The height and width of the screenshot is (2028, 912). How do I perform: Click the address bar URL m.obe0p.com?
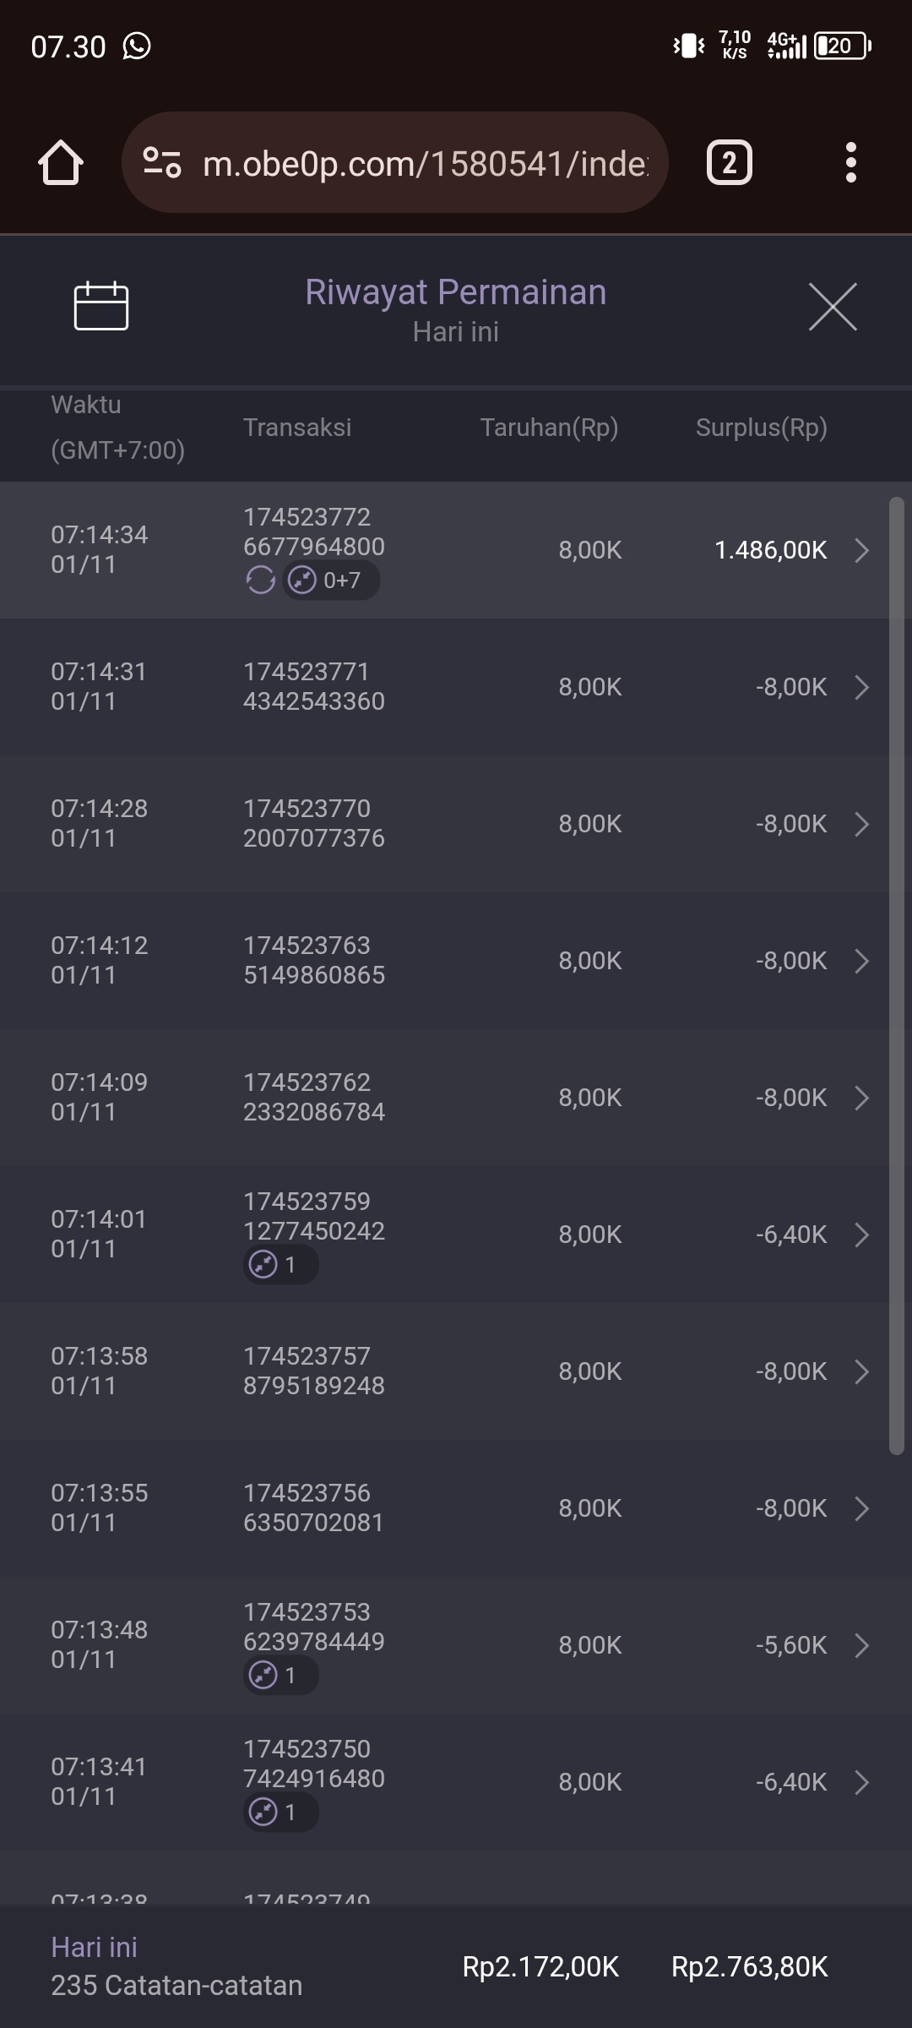426,162
